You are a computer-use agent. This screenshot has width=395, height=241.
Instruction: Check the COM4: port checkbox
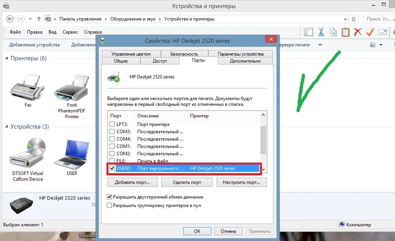[112, 139]
